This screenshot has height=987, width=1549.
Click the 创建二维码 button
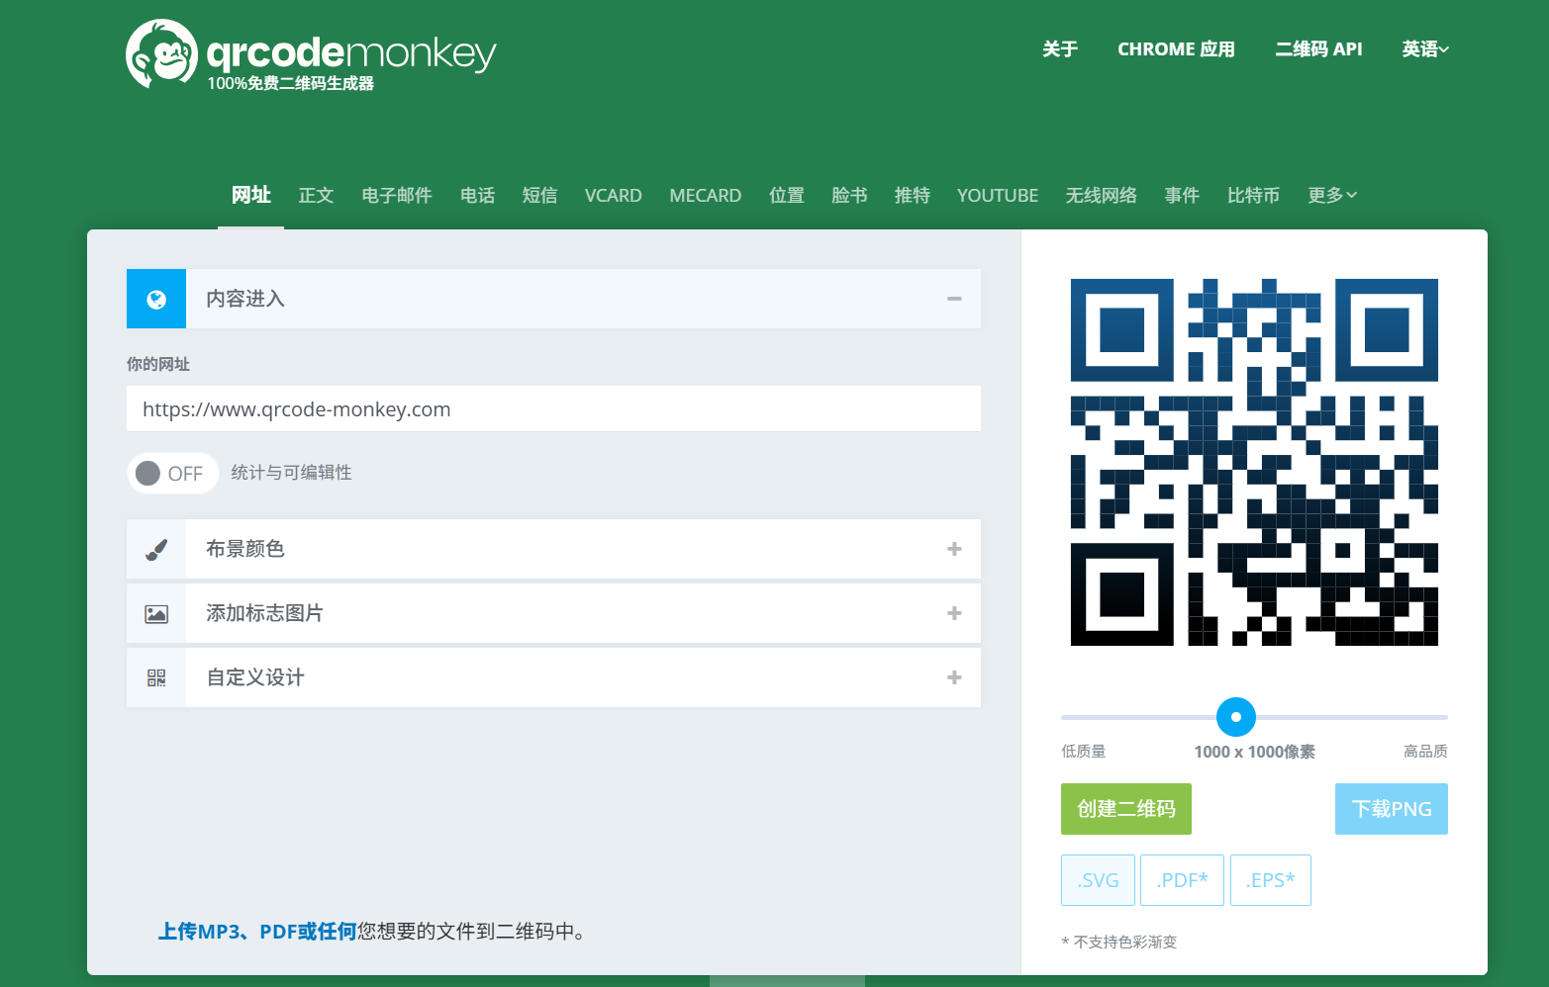coord(1125,809)
